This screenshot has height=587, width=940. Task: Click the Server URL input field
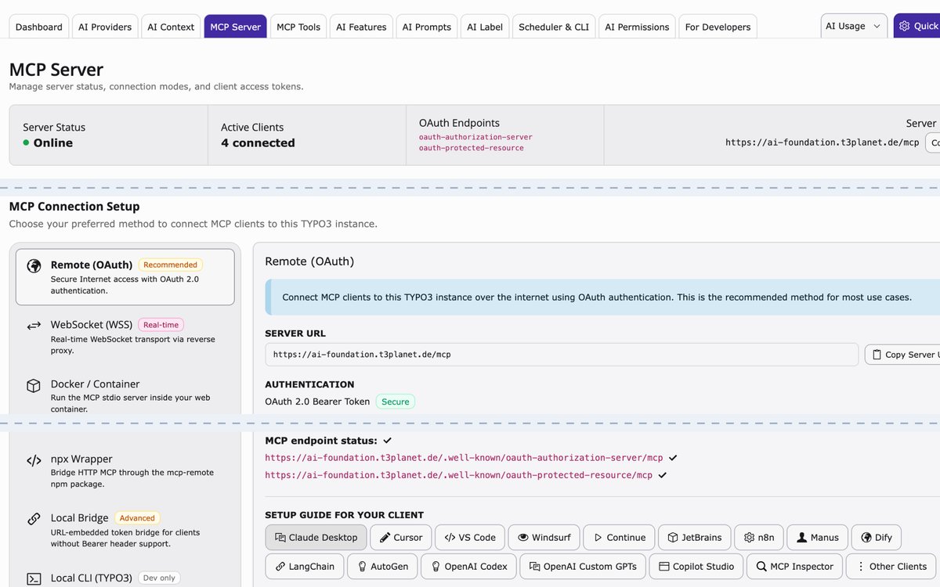[562, 355]
